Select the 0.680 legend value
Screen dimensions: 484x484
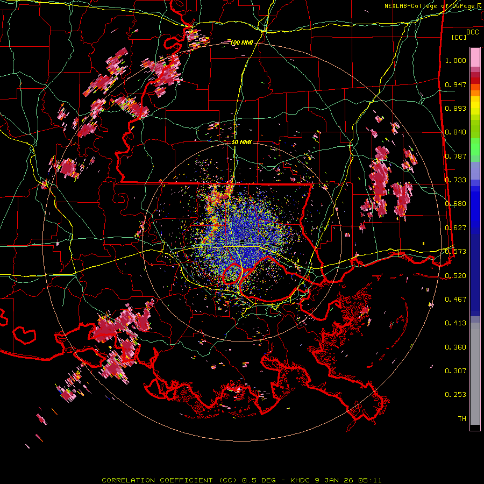coord(455,204)
